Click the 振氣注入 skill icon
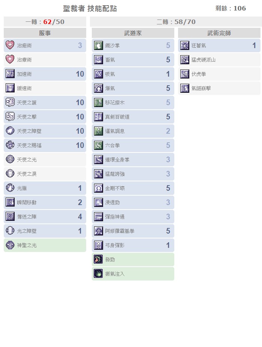Screen dimensions: 262x347 pos(98,274)
